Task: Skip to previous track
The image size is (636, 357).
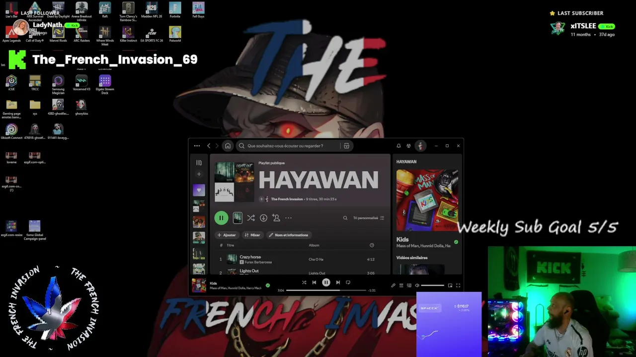Action: [x=314, y=282]
